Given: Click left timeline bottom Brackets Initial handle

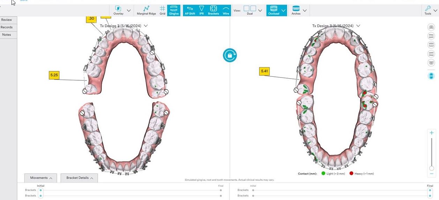Looking at the screenshot, I should 41,196.
